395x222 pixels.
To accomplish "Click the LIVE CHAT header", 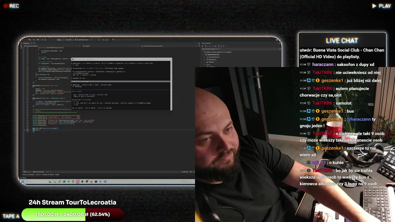I will click(x=342, y=40).
